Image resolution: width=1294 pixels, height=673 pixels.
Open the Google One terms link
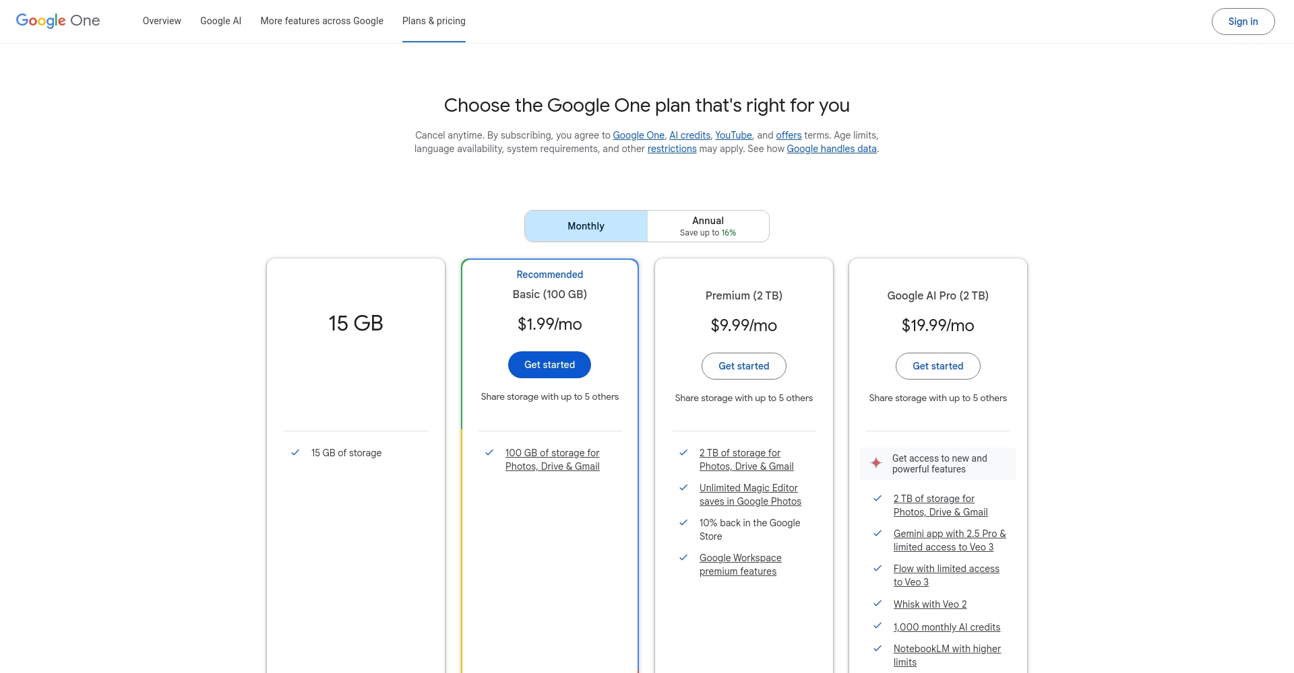(638, 135)
